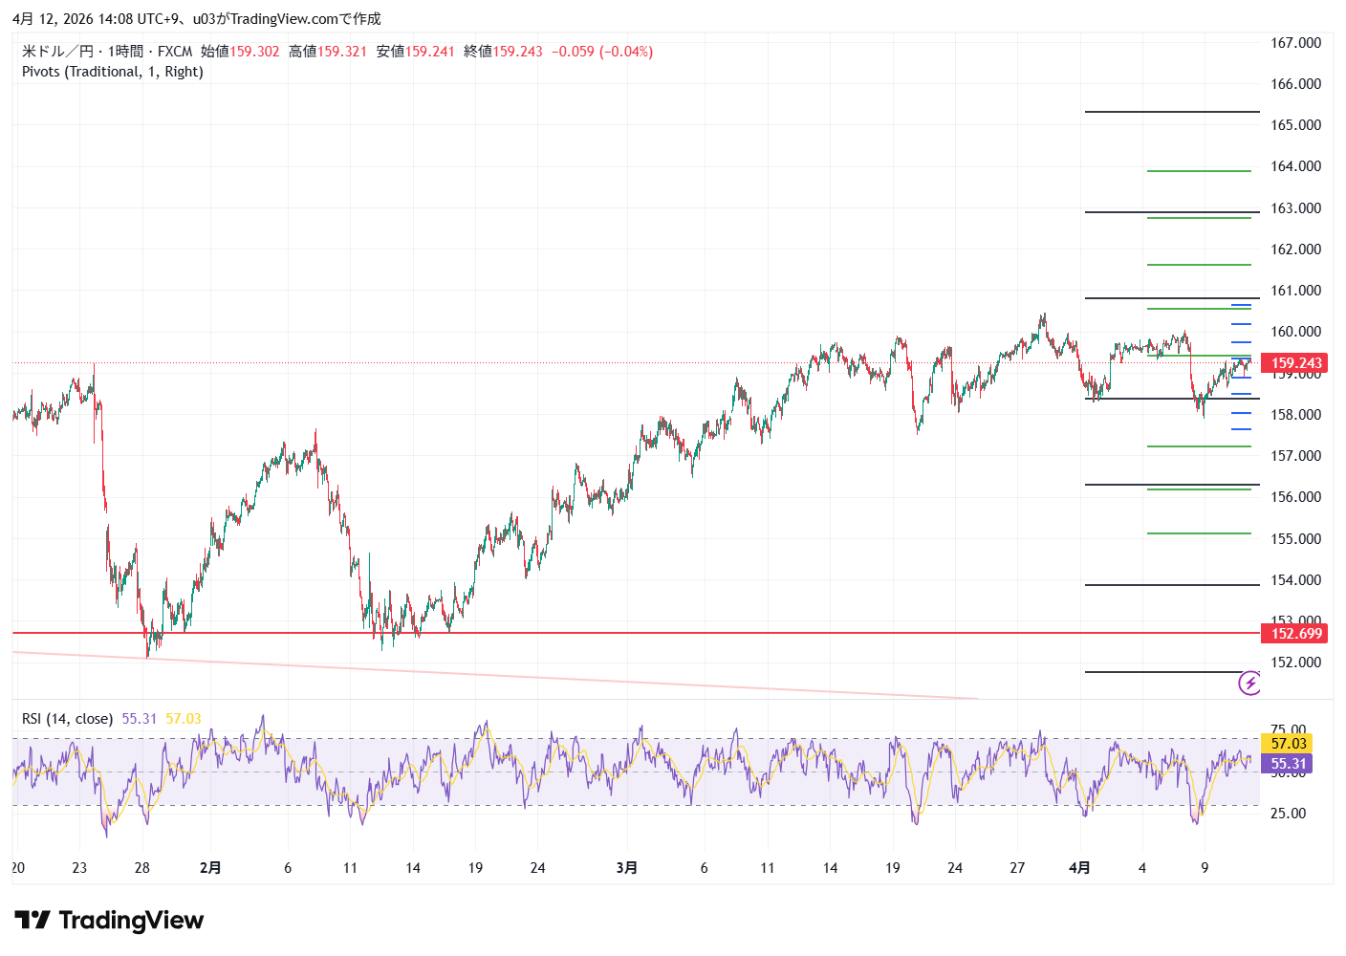This screenshot has height=956, width=1346.
Task: Click the 終値 159.243 close value in header
Action: coord(503,52)
